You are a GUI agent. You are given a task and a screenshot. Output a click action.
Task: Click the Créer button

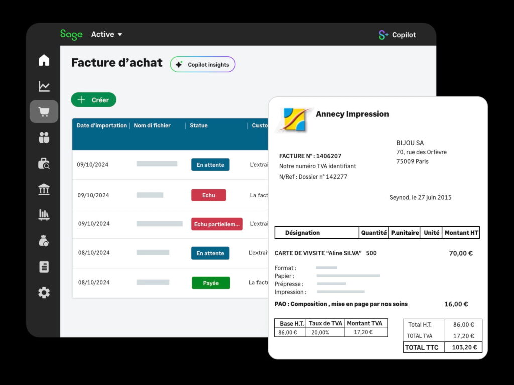tap(94, 100)
